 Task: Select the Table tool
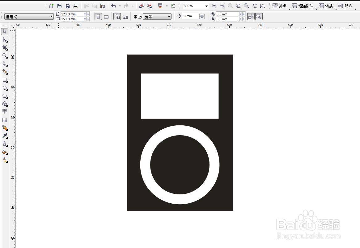pyautogui.click(x=5, y=120)
